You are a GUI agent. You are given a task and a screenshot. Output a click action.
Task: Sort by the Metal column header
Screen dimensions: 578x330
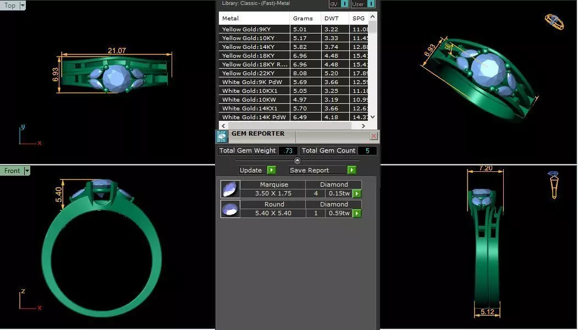tap(254, 19)
